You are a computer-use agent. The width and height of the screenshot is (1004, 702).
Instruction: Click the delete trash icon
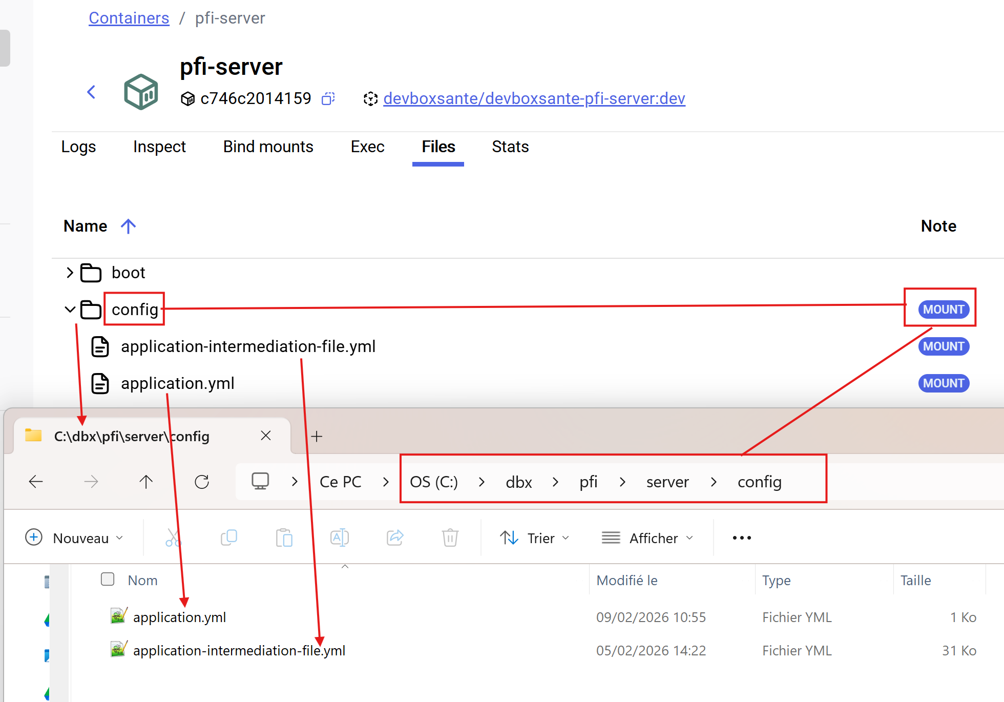(x=450, y=538)
